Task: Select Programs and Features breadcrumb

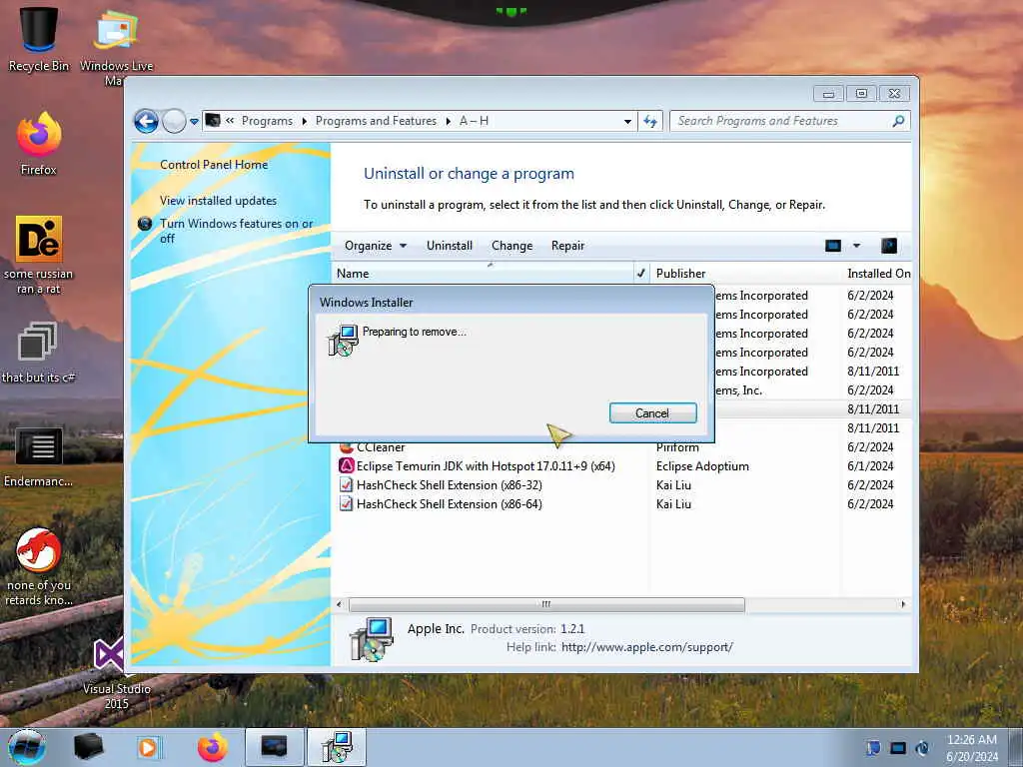Action: (x=376, y=121)
